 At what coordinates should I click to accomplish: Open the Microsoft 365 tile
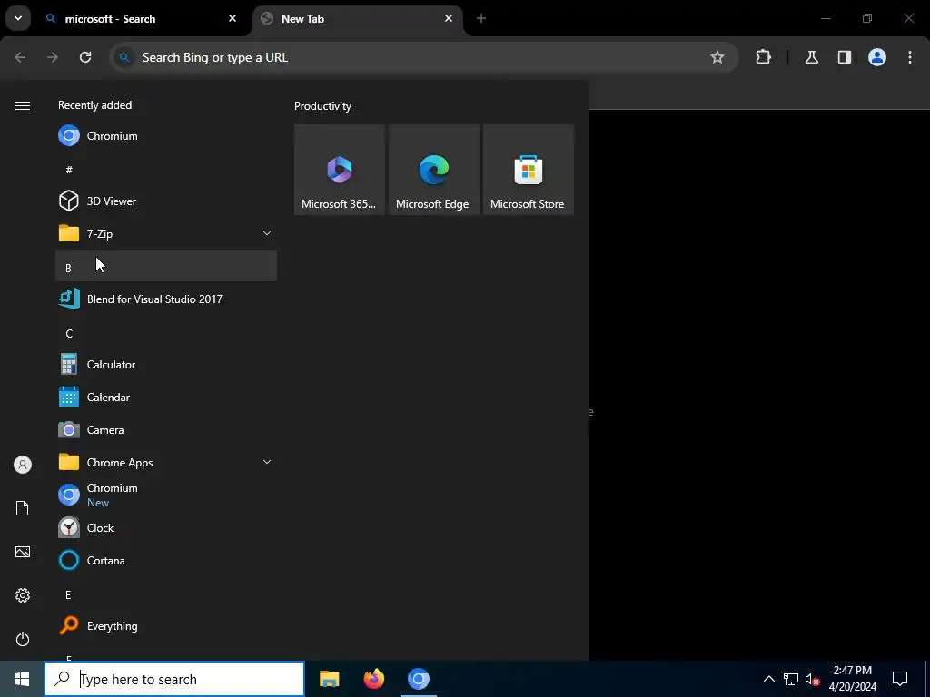[340, 170]
